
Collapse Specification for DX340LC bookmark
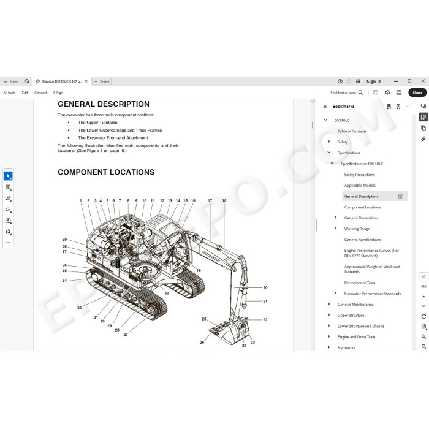[332, 164]
